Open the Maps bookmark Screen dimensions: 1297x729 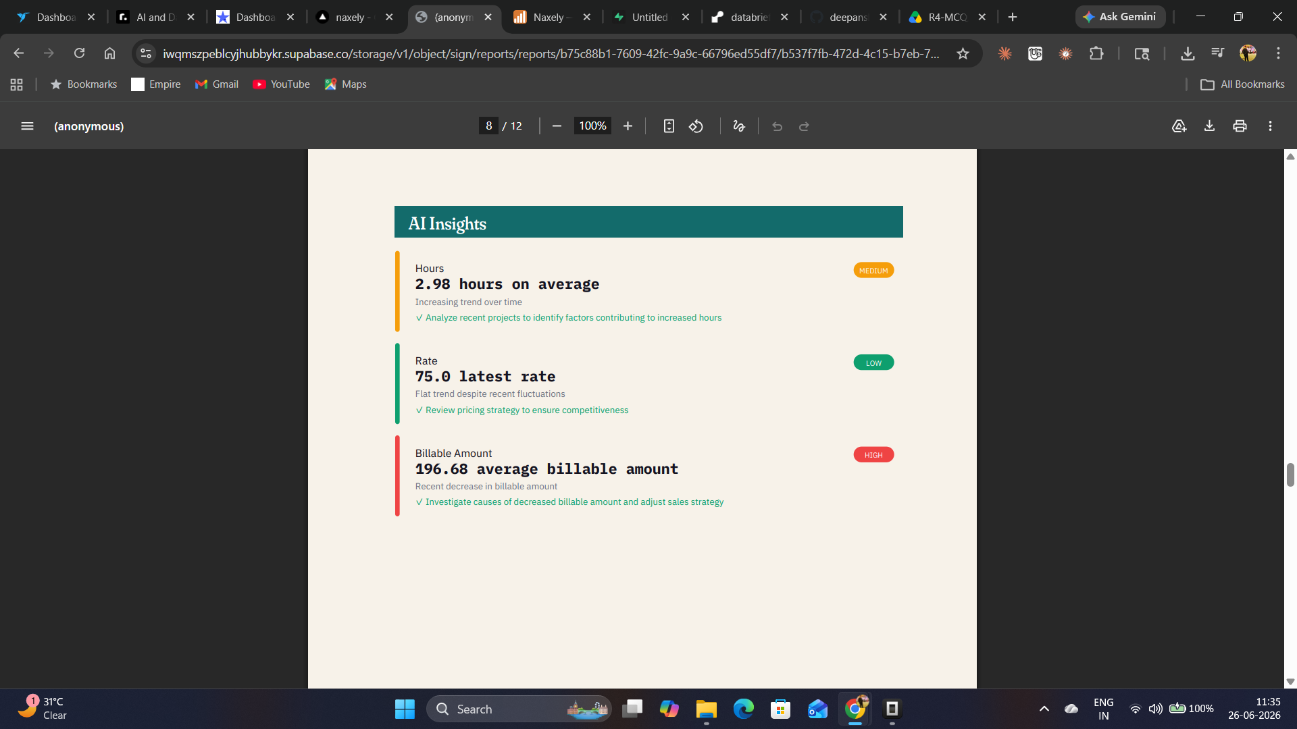click(345, 84)
